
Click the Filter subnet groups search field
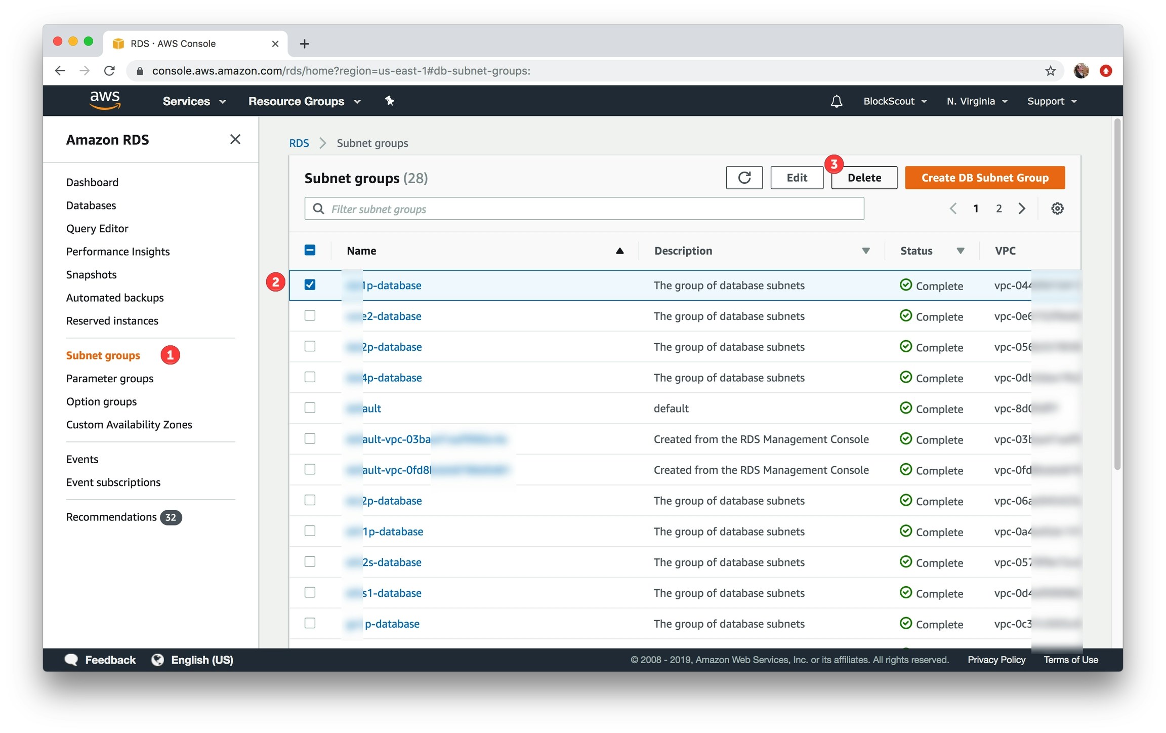coord(584,209)
